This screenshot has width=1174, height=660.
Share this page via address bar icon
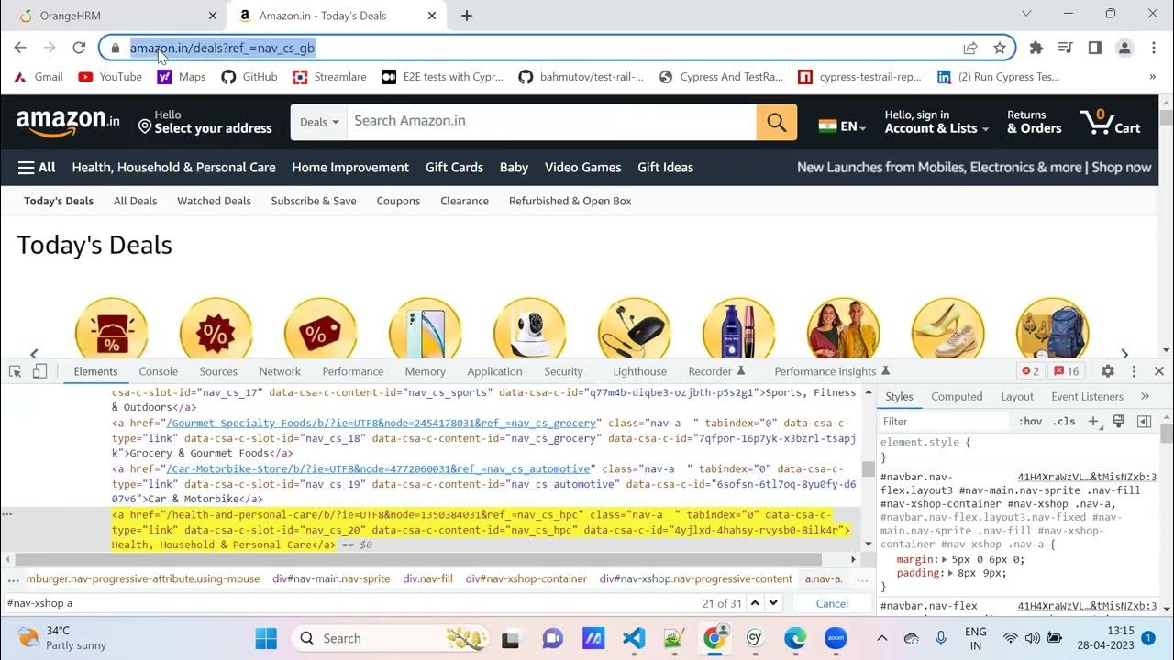click(x=970, y=48)
